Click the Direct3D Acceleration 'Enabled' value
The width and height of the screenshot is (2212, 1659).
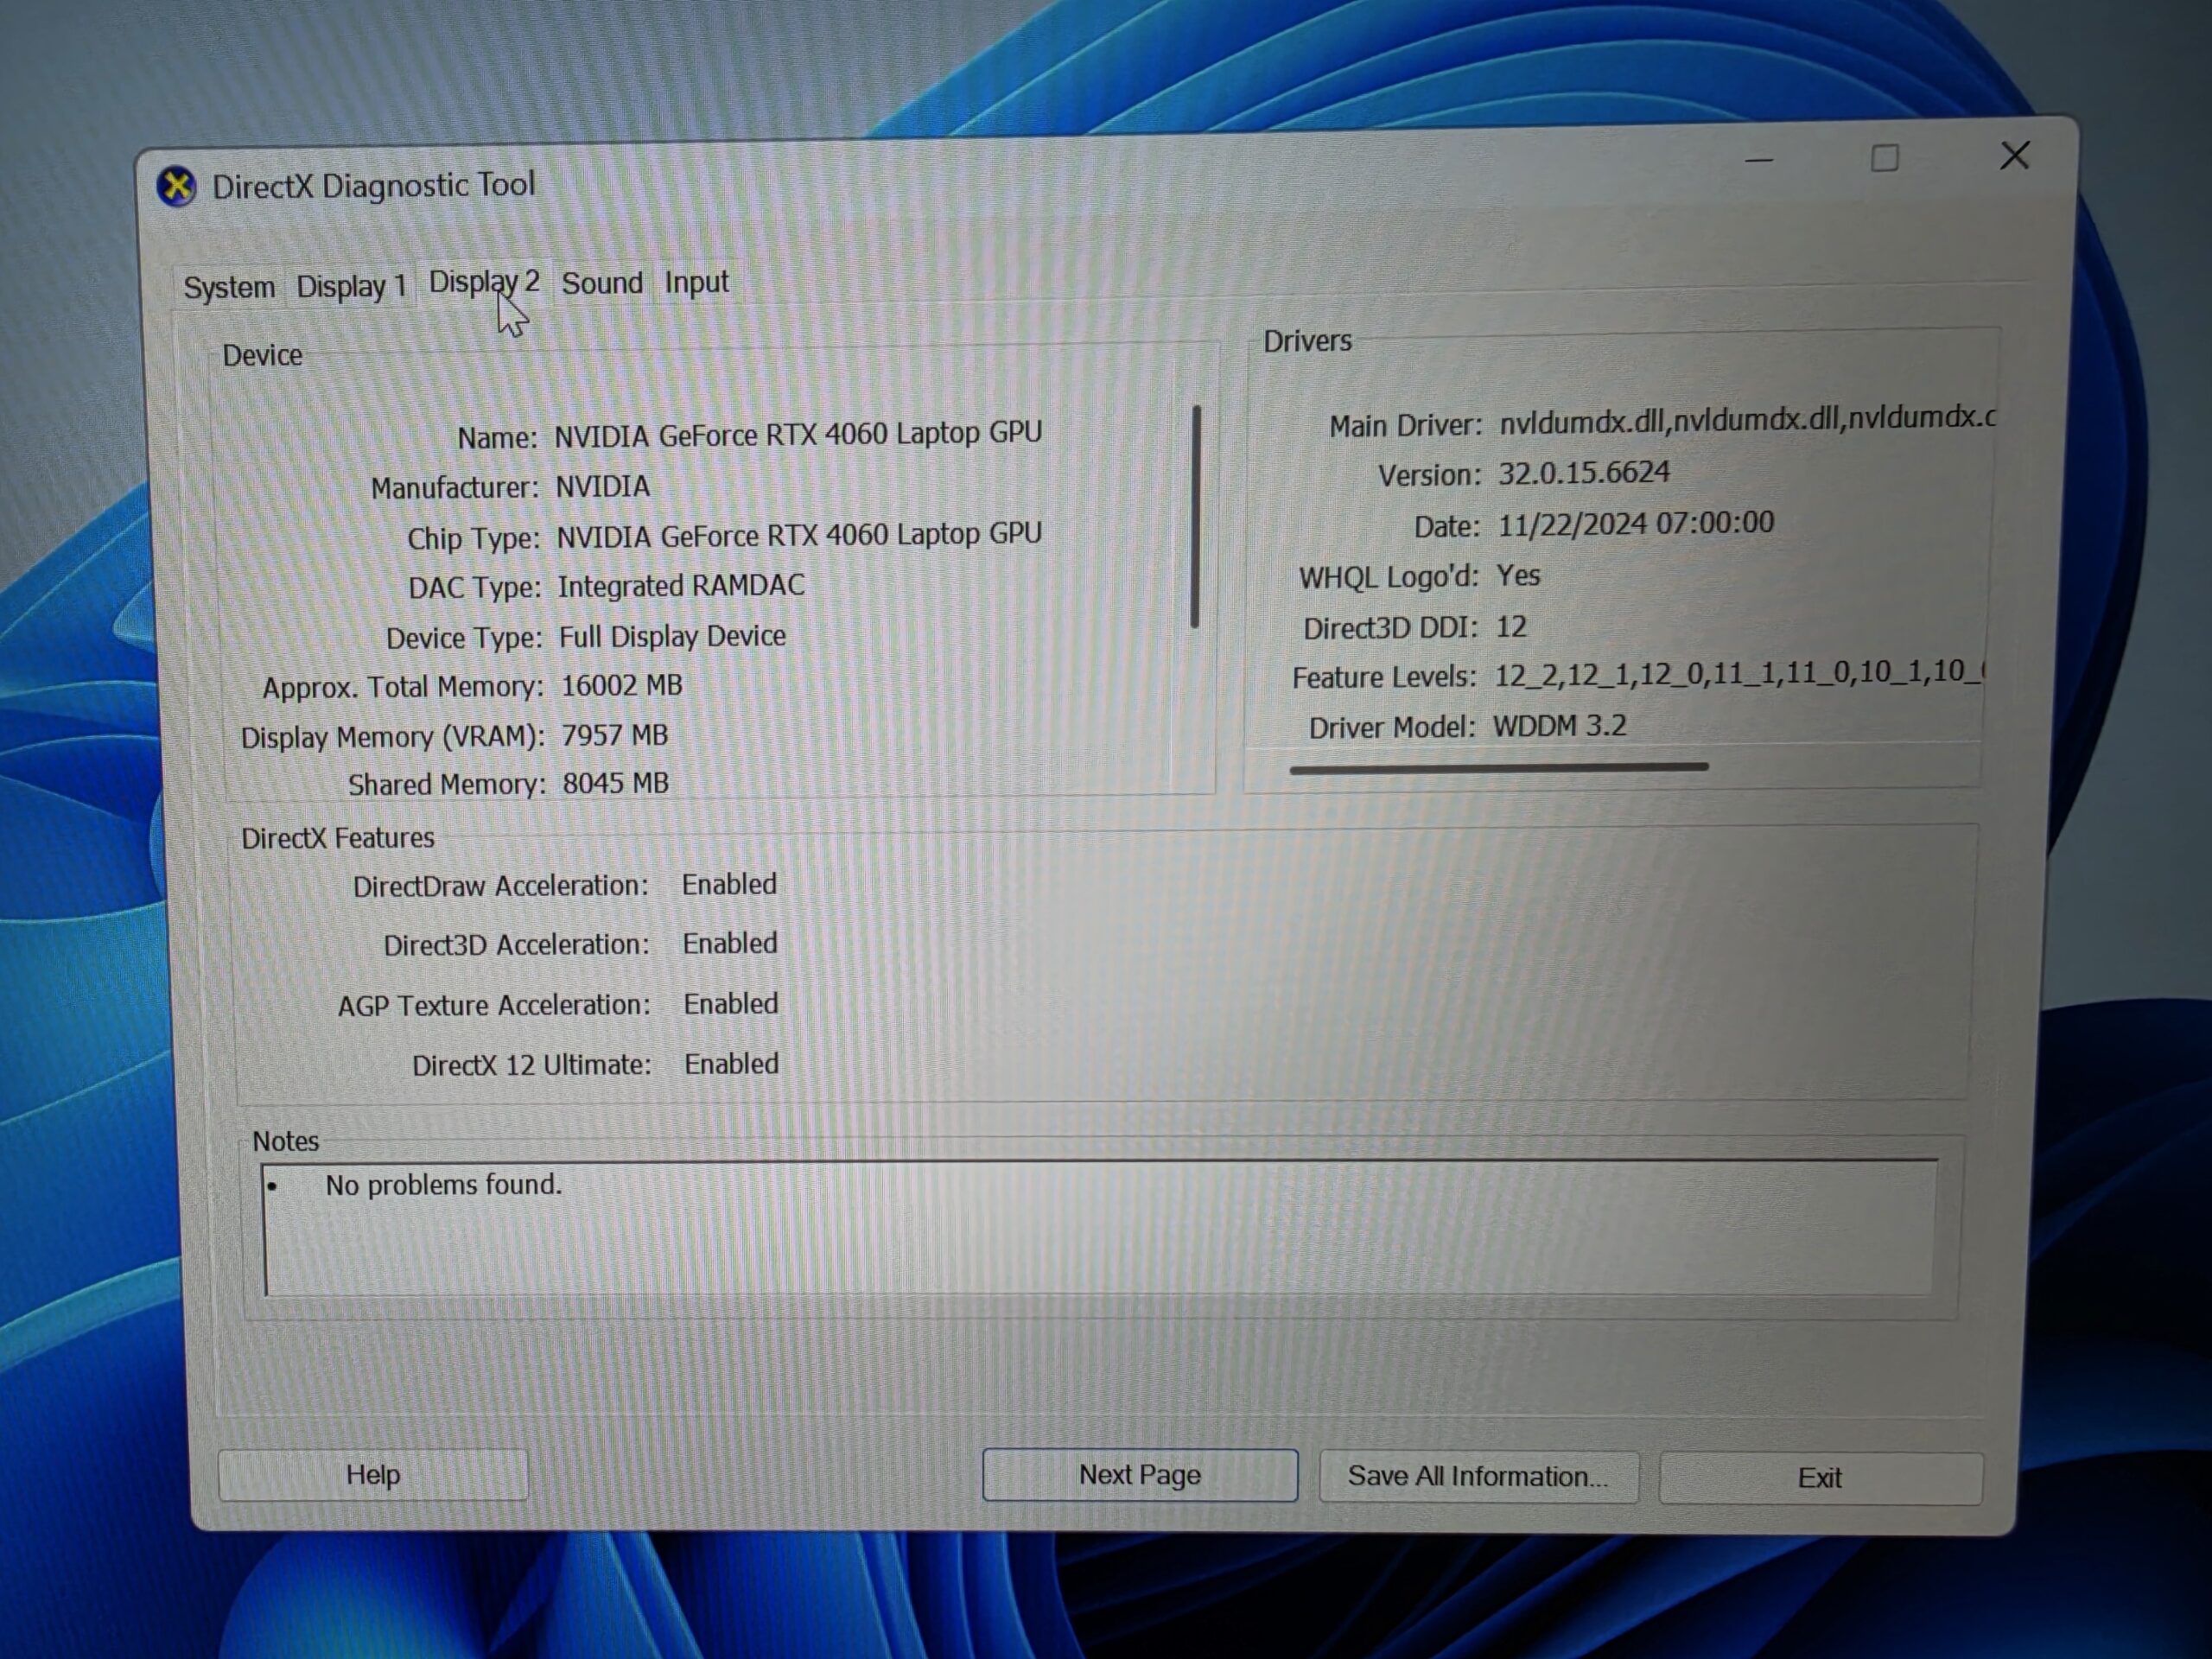730,944
